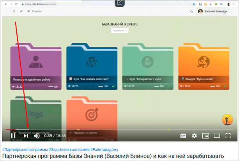The height and width of the screenshot is (161, 239).
Task: Click the green download extension icon
Action: [216, 4]
